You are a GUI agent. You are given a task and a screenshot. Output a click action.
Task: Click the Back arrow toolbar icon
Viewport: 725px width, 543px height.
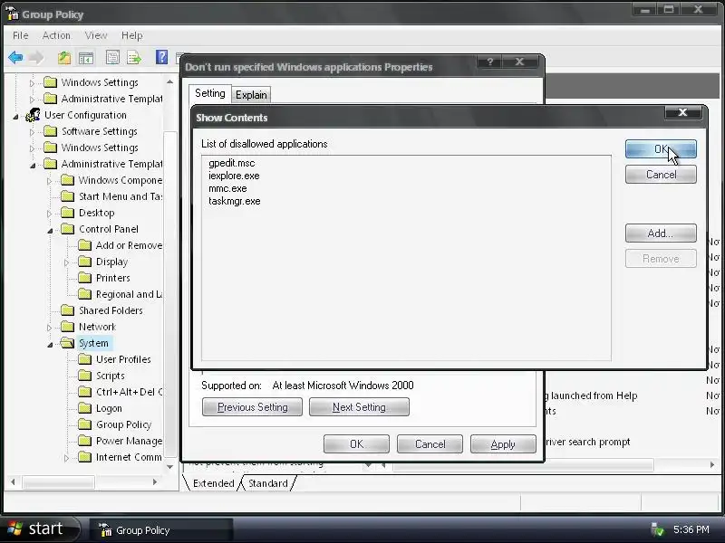click(15, 58)
